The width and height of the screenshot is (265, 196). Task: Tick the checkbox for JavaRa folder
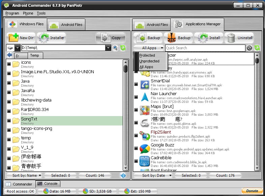[x=9, y=92]
